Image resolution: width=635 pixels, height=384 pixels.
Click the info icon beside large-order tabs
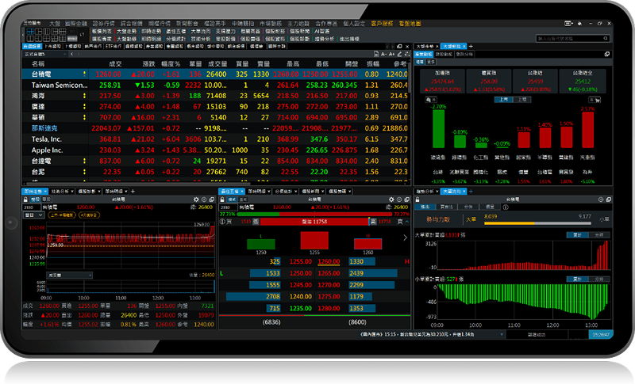(506, 207)
